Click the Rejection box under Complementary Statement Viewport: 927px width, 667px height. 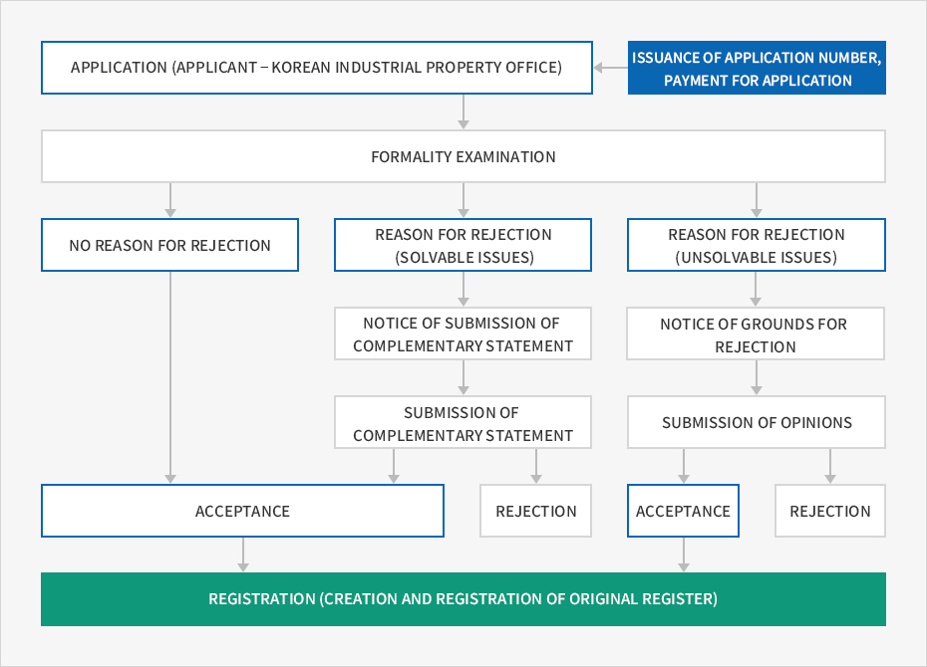click(535, 511)
